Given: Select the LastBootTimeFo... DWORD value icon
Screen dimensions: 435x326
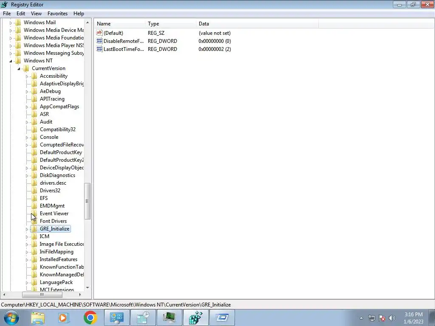Looking at the screenshot, I should pyautogui.click(x=99, y=49).
